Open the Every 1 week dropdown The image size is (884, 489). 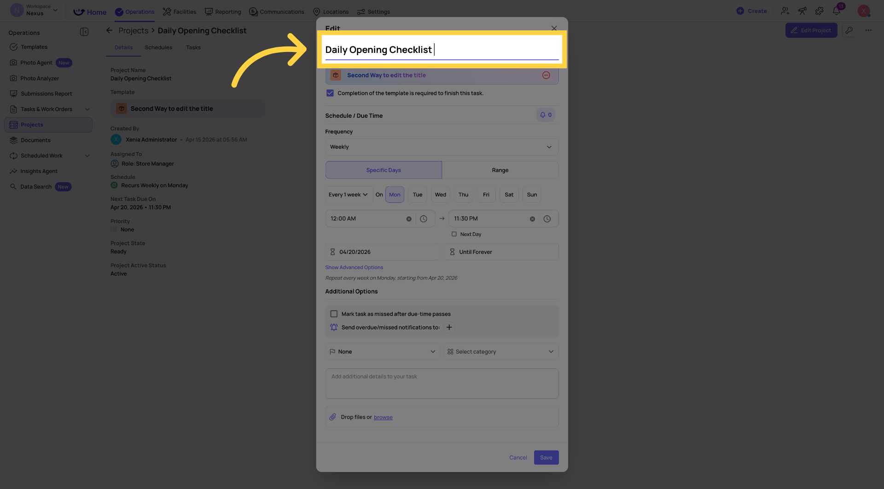[x=349, y=195]
